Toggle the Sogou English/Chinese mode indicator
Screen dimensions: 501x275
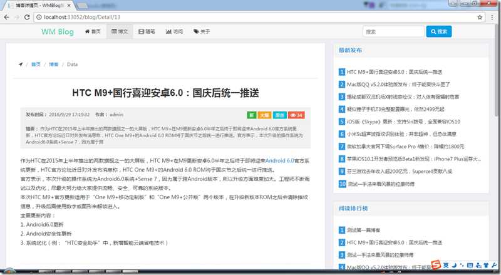[x=446, y=265]
